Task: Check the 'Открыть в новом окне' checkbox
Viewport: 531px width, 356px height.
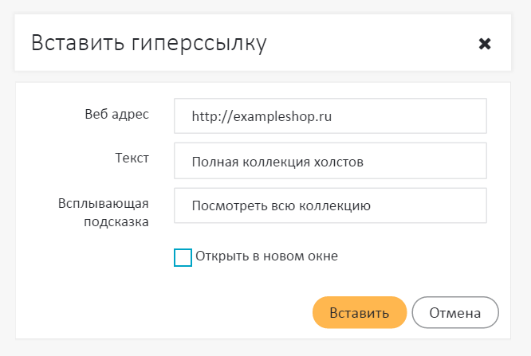Action: tap(183, 257)
